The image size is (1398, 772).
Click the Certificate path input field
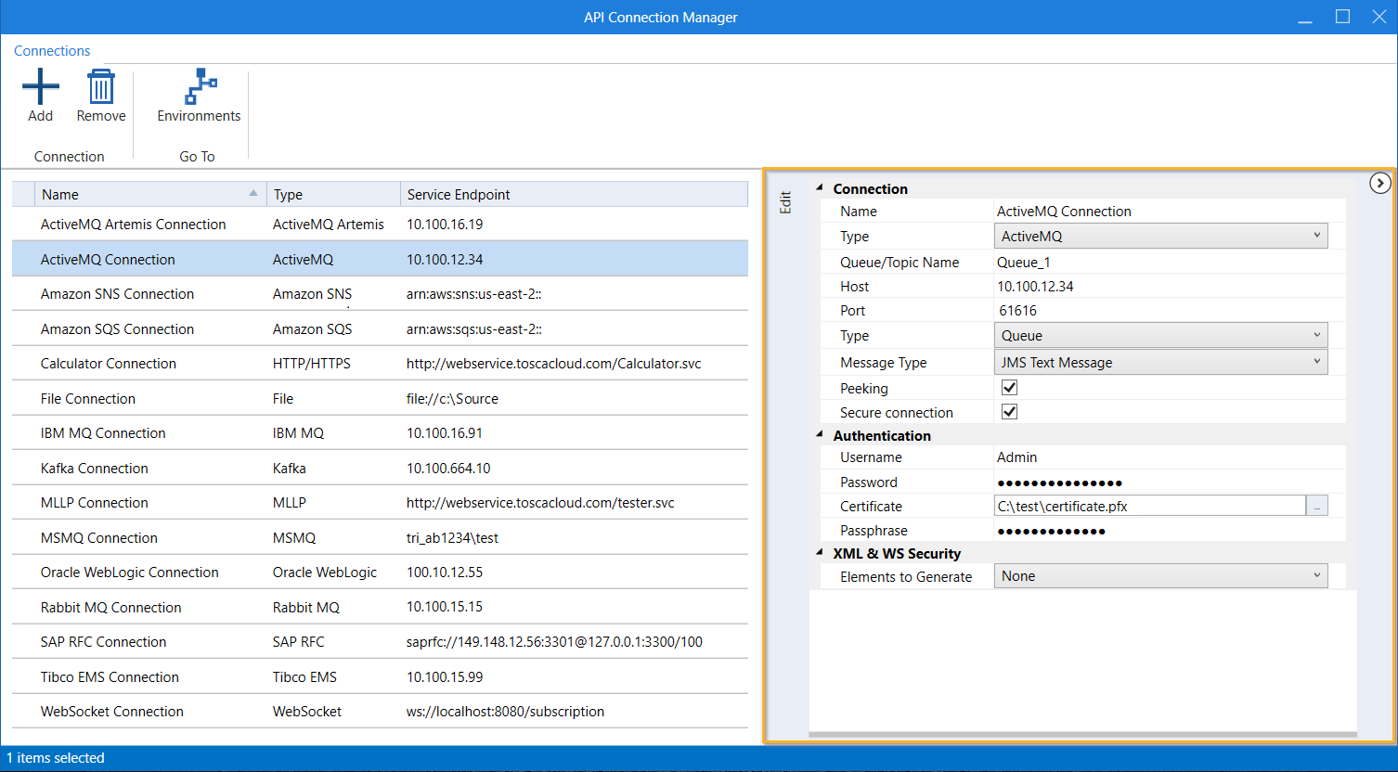1149,507
